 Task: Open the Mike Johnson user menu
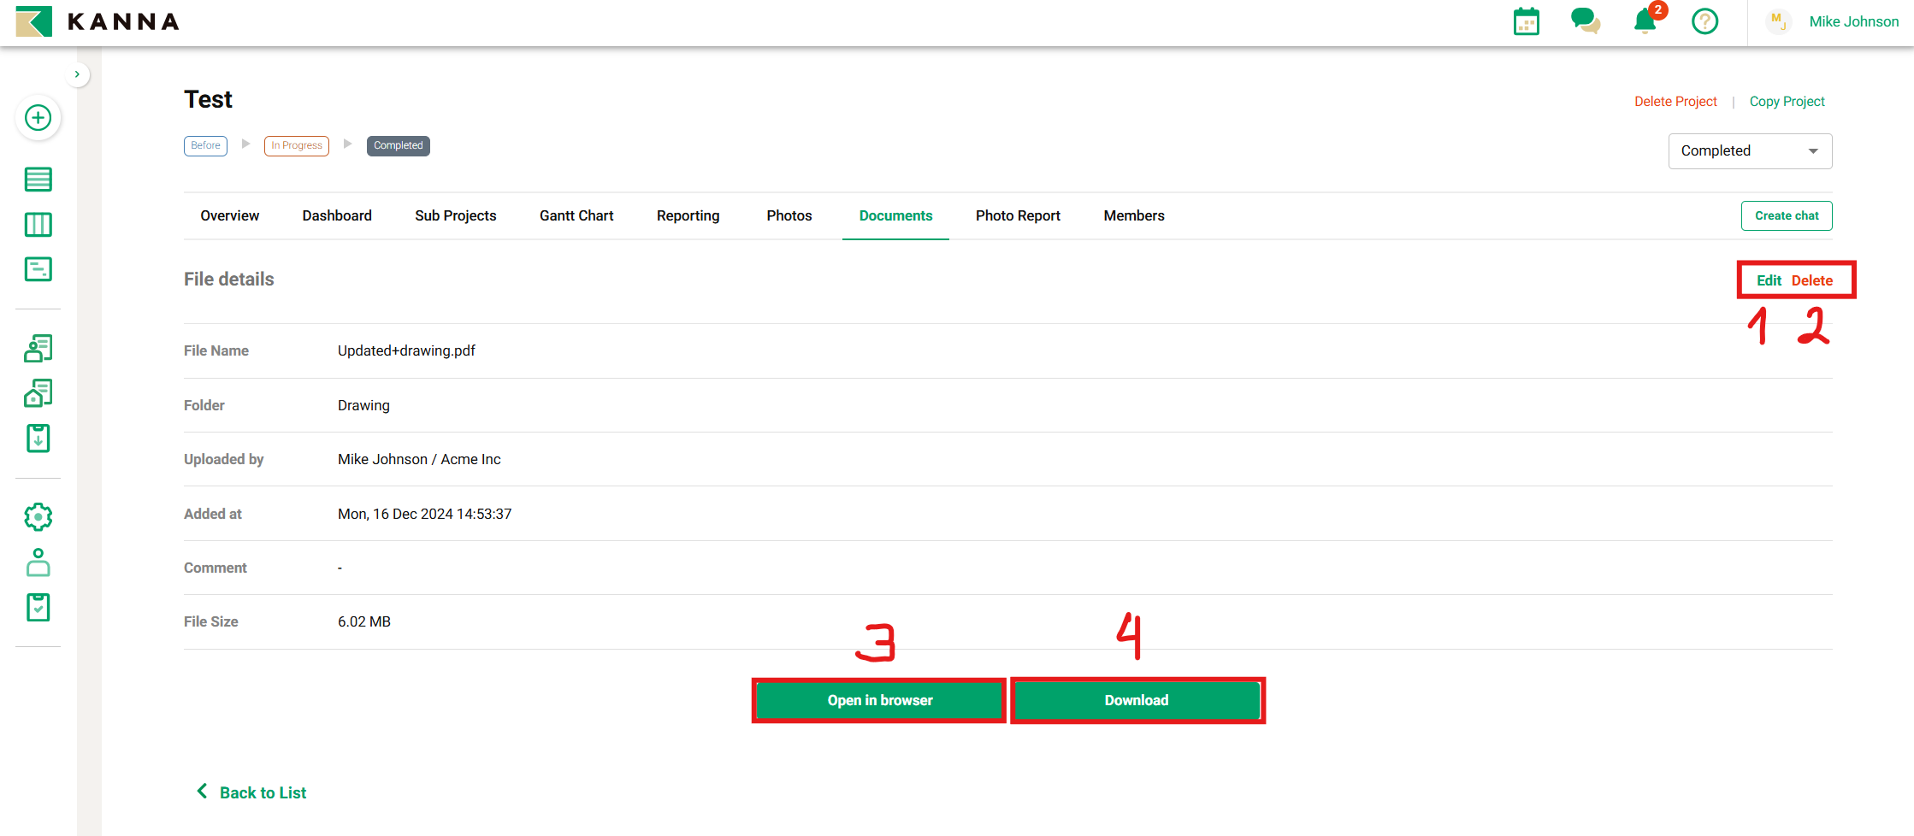(x=1852, y=22)
